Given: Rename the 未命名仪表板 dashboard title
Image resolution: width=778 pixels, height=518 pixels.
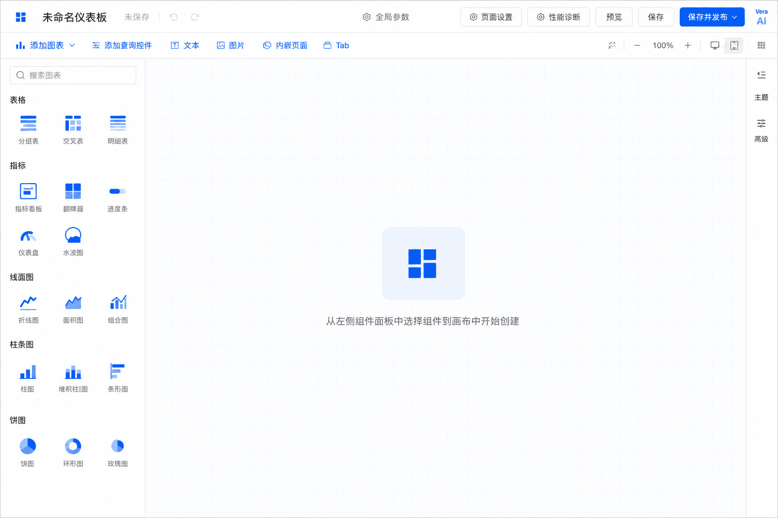Looking at the screenshot, I should tap(74, 17).
